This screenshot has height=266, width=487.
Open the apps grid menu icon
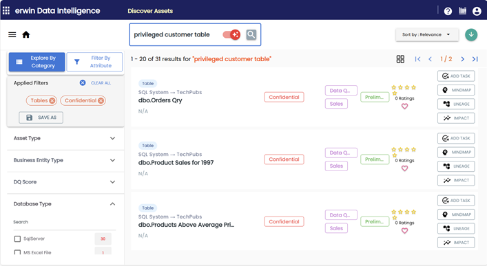[6, 10]
